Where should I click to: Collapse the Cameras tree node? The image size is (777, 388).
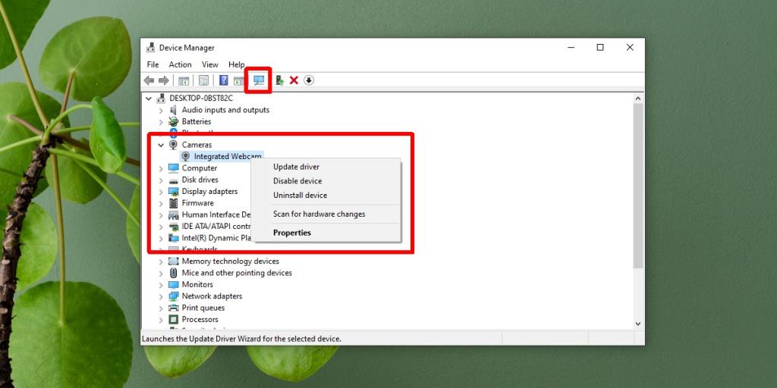(x=161, y=145)
